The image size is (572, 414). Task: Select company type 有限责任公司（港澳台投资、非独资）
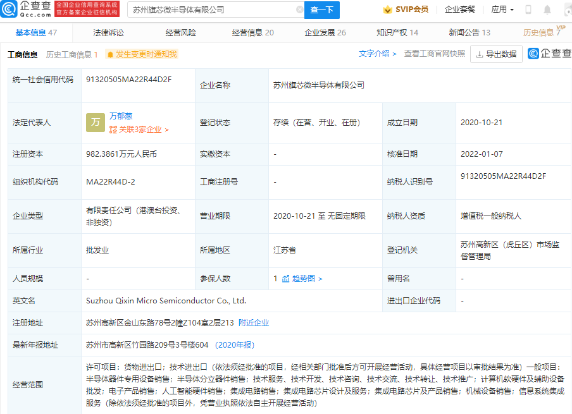[x=133, y=216]
